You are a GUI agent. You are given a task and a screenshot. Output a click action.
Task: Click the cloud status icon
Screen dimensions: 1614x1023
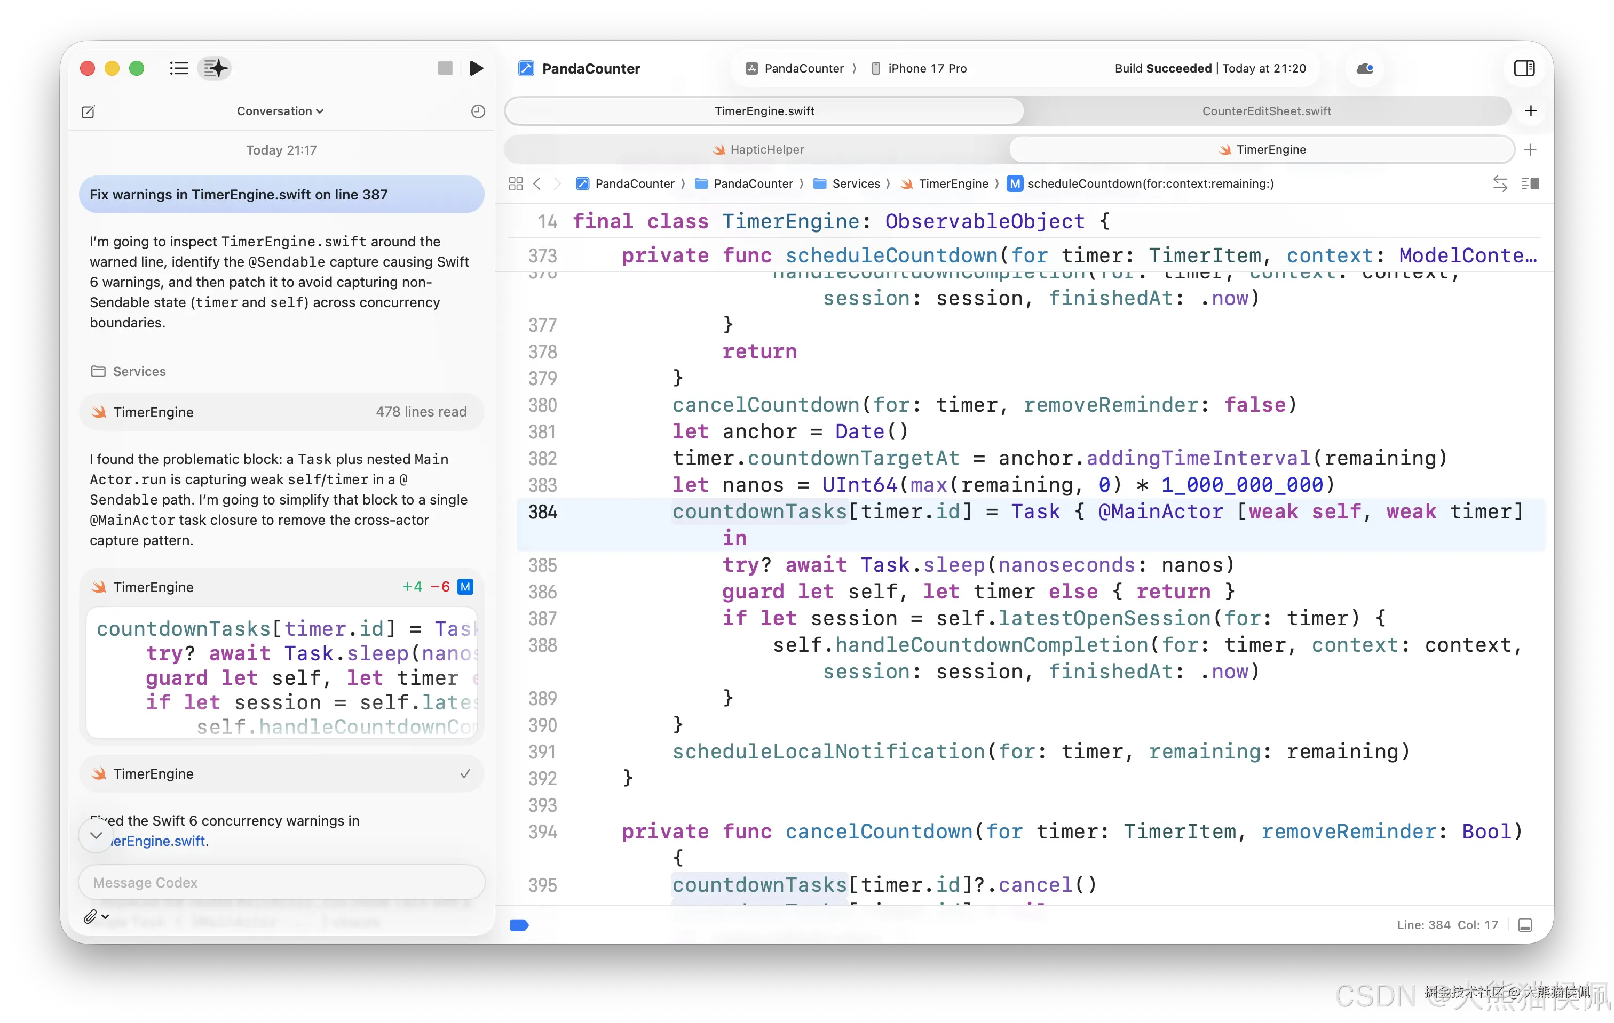tap(1364, 68)
